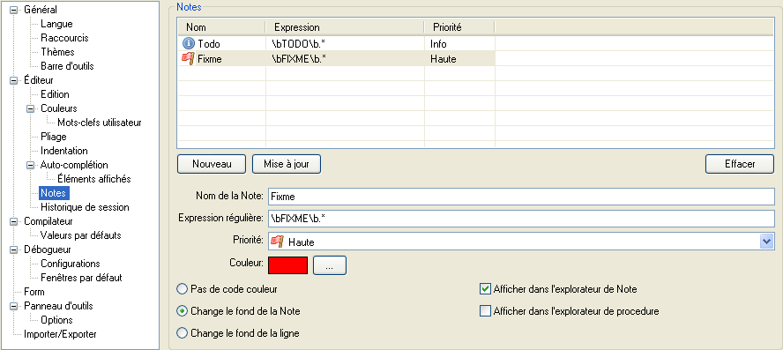Select the Éditeur tree label
The image size is (783, 350).
click(39, 80)
